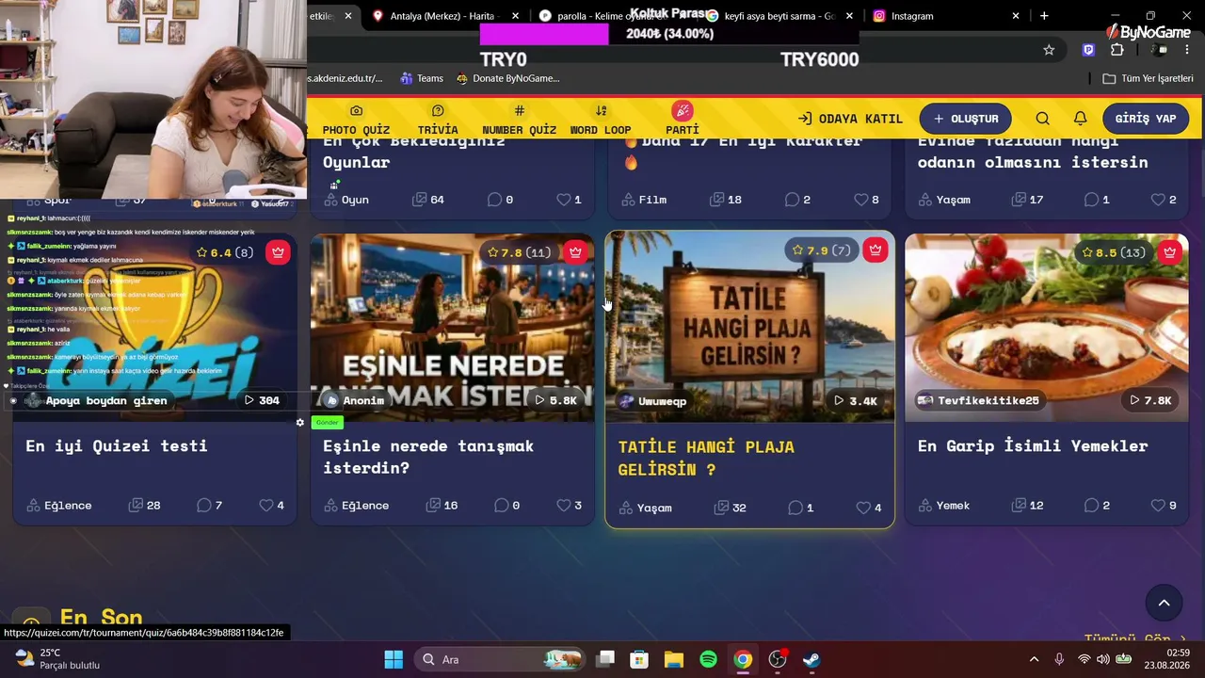Open the 'En Garip İsimli Yemekler' thumbnail
Image resolution: width=1205 pixels, height=678 pixels.
1047,328
